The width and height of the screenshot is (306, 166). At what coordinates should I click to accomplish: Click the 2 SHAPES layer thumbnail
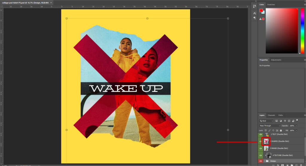266,142
